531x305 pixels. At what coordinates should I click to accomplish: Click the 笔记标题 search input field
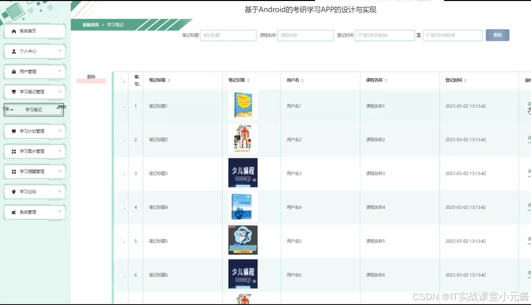click(x=228, y=35)
